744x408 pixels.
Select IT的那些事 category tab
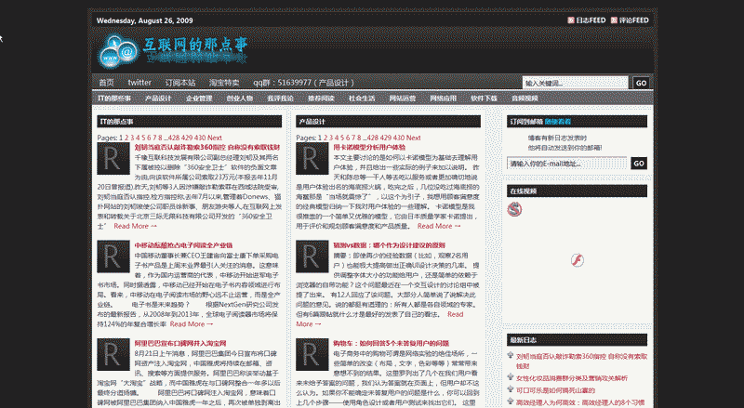(x=114, y=99)
